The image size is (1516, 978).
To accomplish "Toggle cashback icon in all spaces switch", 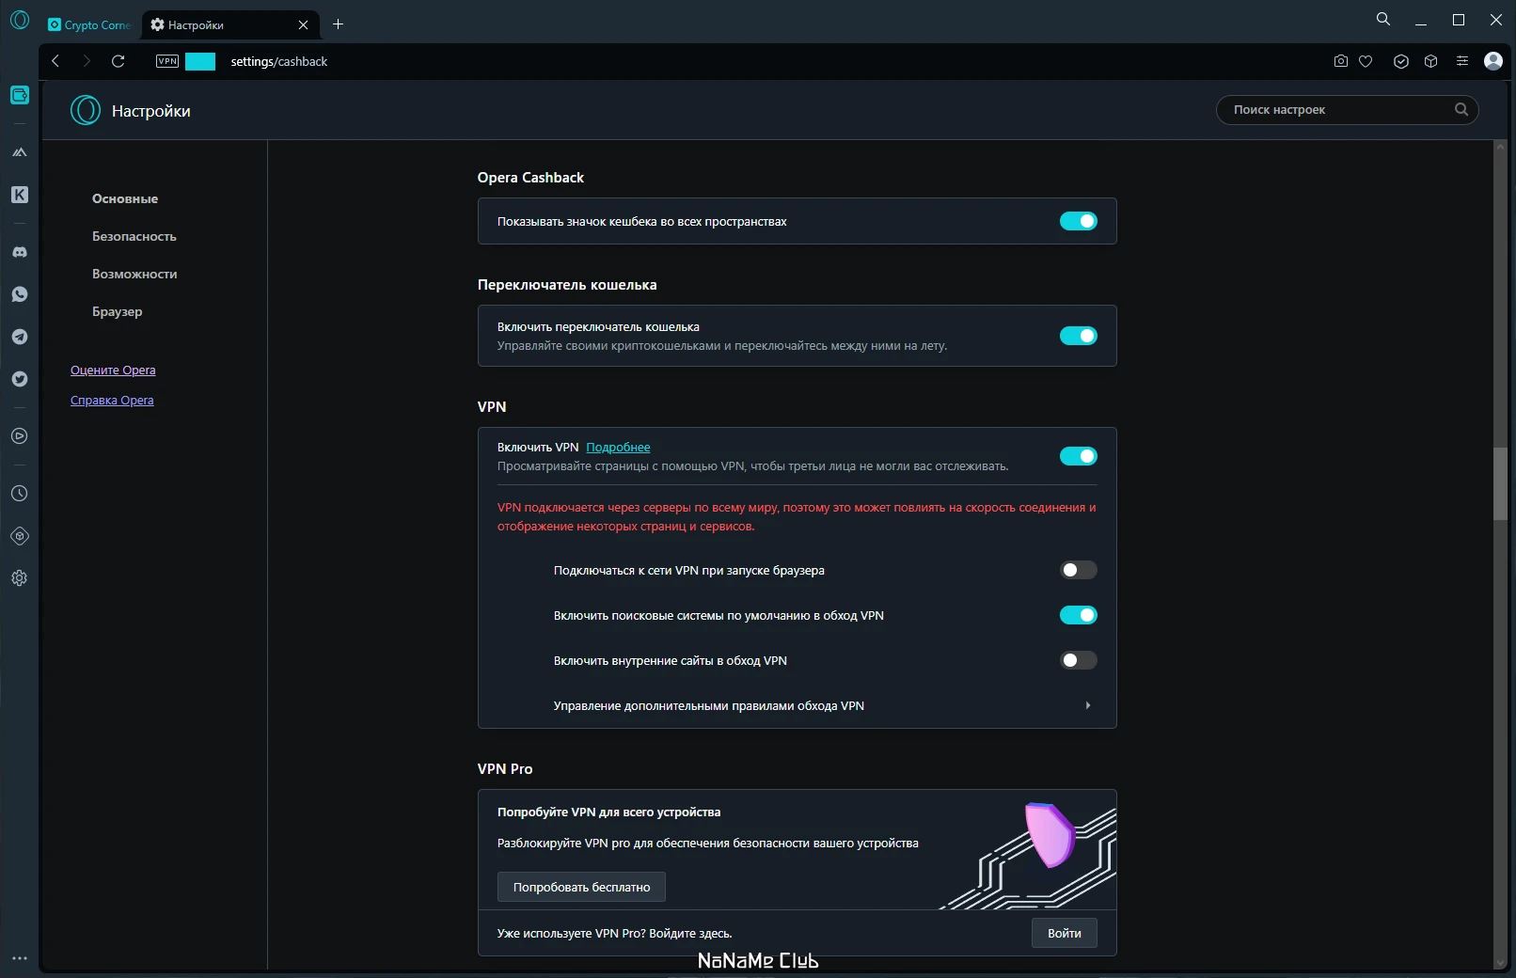I will click(1079, 221).
